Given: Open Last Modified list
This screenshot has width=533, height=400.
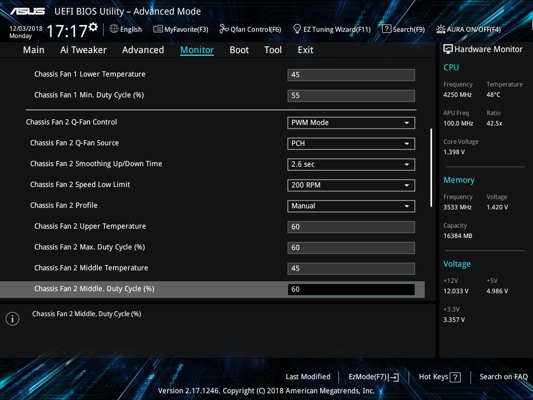Looking at the screenshot, I should click(308, 377).
